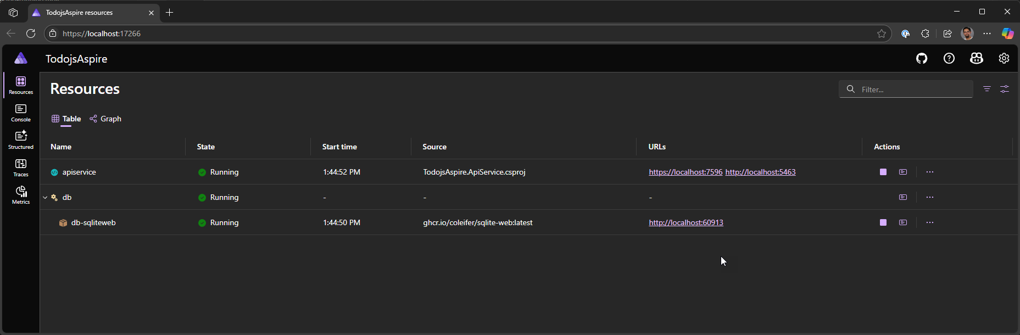Open the http://localhost:5463 link
The width and height of the screenshot is (1020, 335).
click(x=760, y=172)
